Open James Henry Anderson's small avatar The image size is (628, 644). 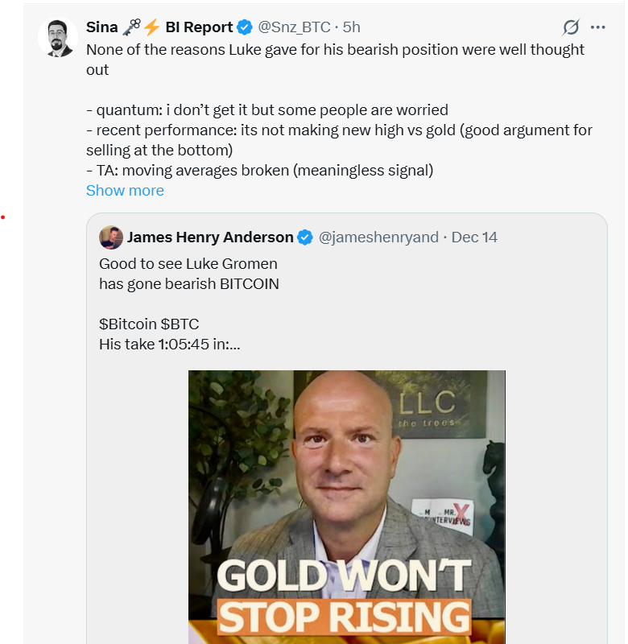pos(110,237)
